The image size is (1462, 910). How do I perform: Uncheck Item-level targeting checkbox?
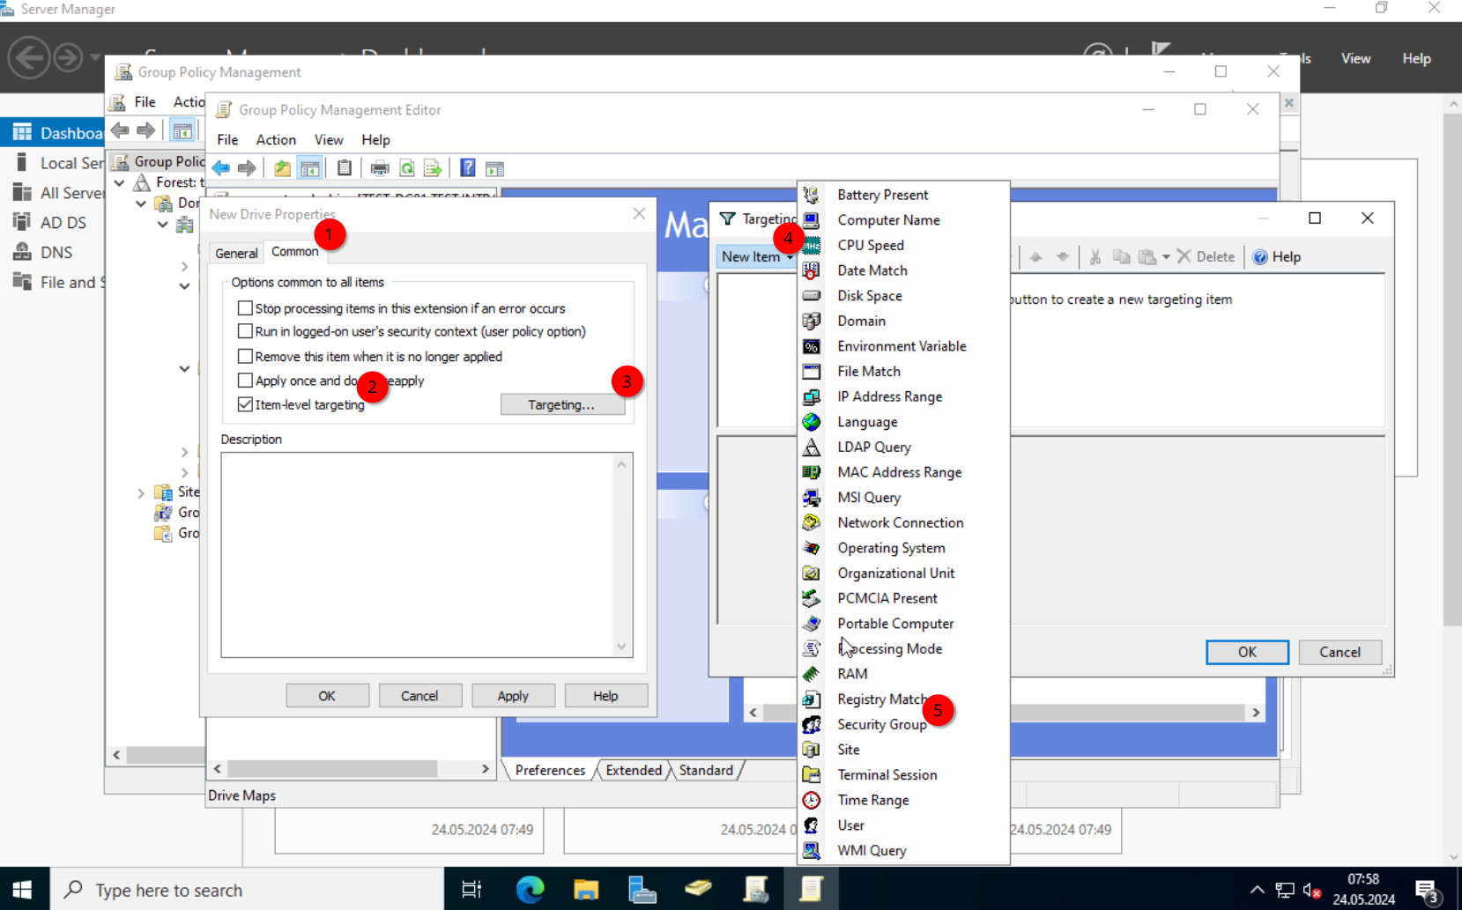point(245,404)
